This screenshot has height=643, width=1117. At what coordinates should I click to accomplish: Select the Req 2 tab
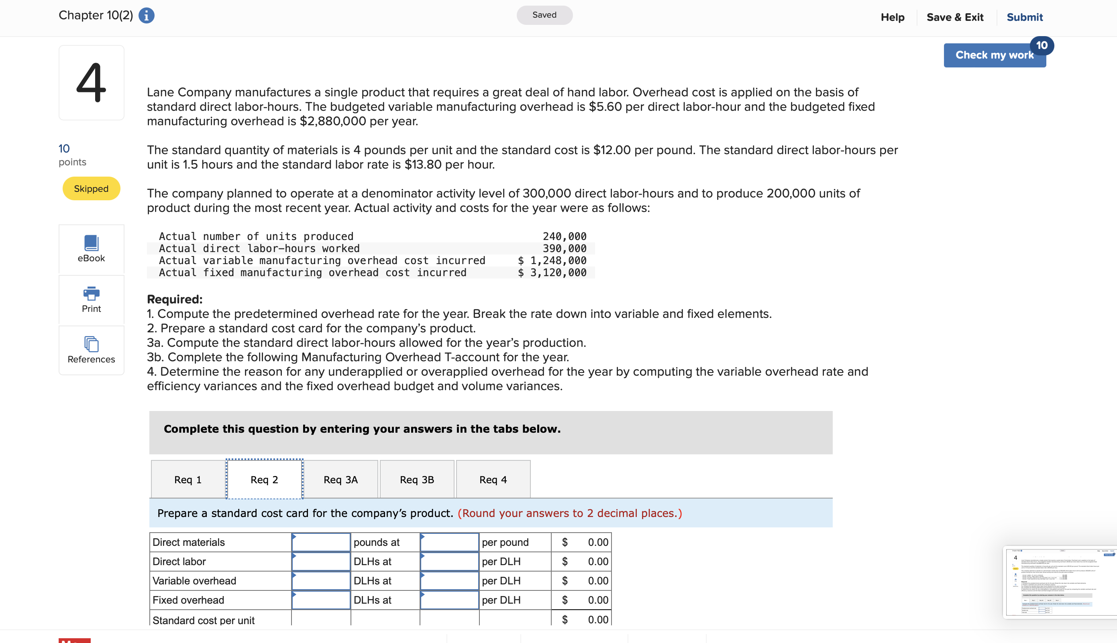pyautogui.click(x=264, y=479)
